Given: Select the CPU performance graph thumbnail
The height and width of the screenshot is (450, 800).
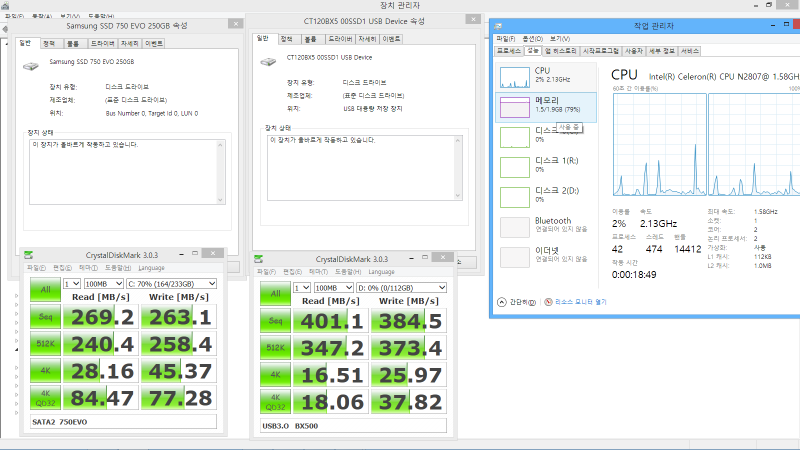Looking at the screenshot, I should pos(515,77).
